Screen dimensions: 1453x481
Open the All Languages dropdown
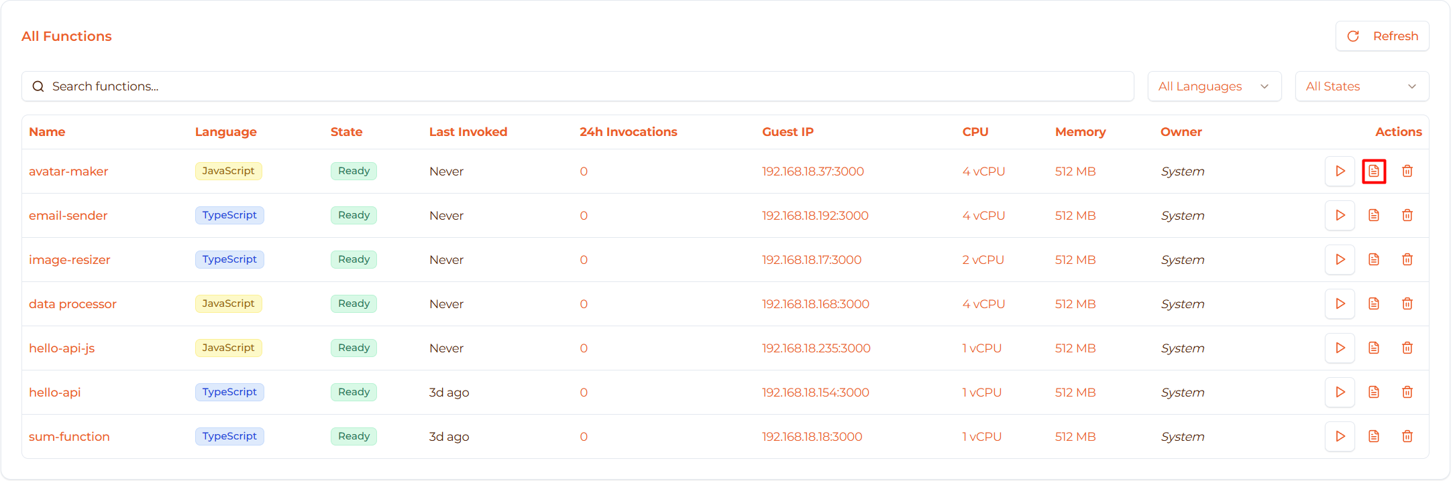1214,86
